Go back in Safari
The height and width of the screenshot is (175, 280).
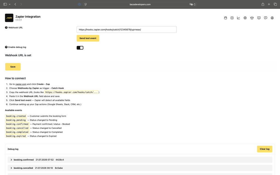15,4
